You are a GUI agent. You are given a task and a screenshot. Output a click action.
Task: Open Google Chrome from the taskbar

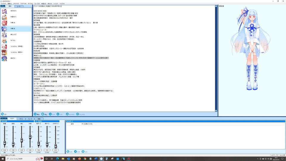tap(85, 159)
